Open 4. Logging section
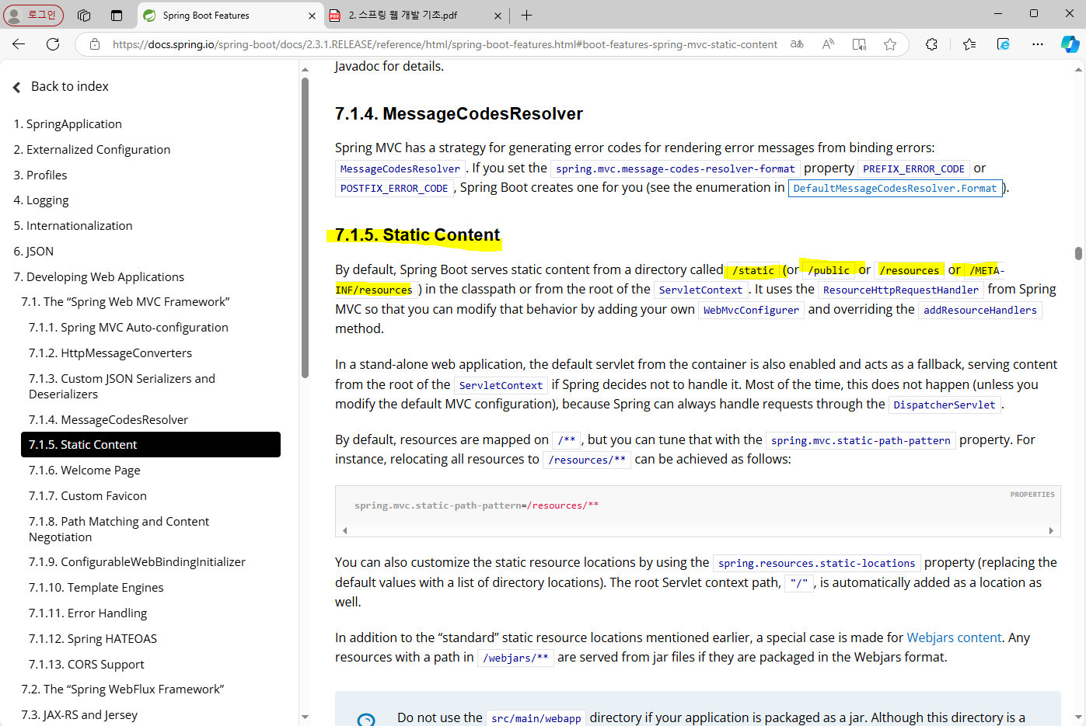The height and width of the screenshot is (726, 1086). [x=41, y=200]
